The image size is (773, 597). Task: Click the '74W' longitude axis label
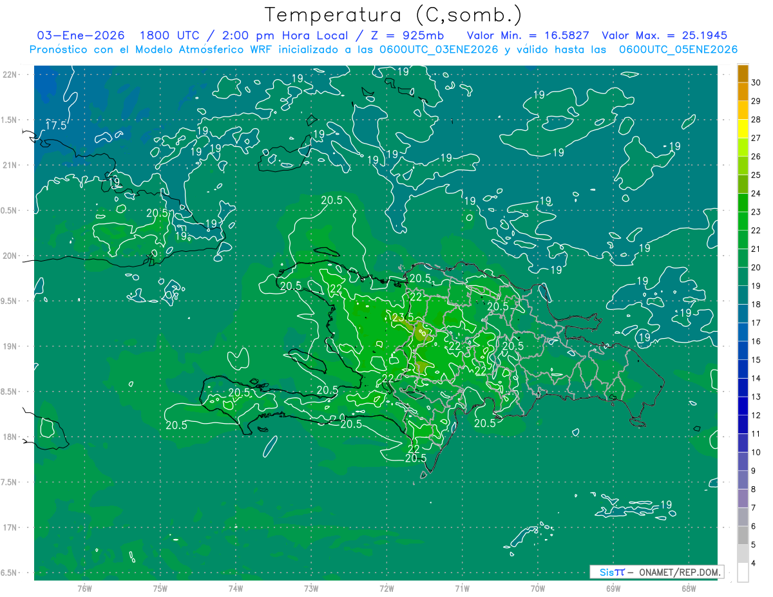pyautogui.click(x=236, y=588)
